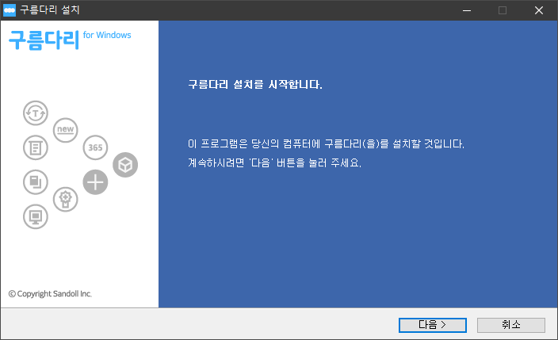Click the '© Copyright Sandoll Inc.' text
The image size is (558, 340).
pyautogui.click(x=50, y=294)
